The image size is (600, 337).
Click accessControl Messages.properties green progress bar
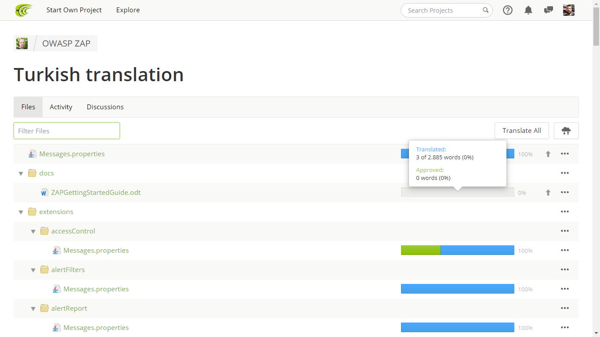click(x=421, y=251)
